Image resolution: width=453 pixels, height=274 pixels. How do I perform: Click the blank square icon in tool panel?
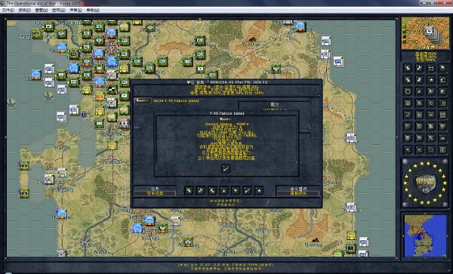(x=408, y=127)
